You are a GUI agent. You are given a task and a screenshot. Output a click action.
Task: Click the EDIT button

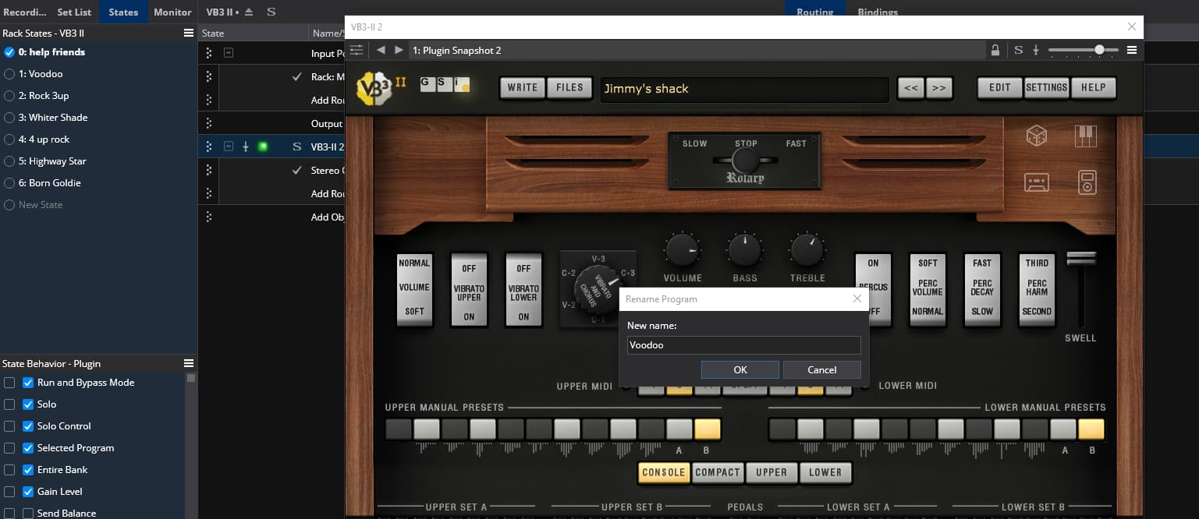[x=1000, y=87]
